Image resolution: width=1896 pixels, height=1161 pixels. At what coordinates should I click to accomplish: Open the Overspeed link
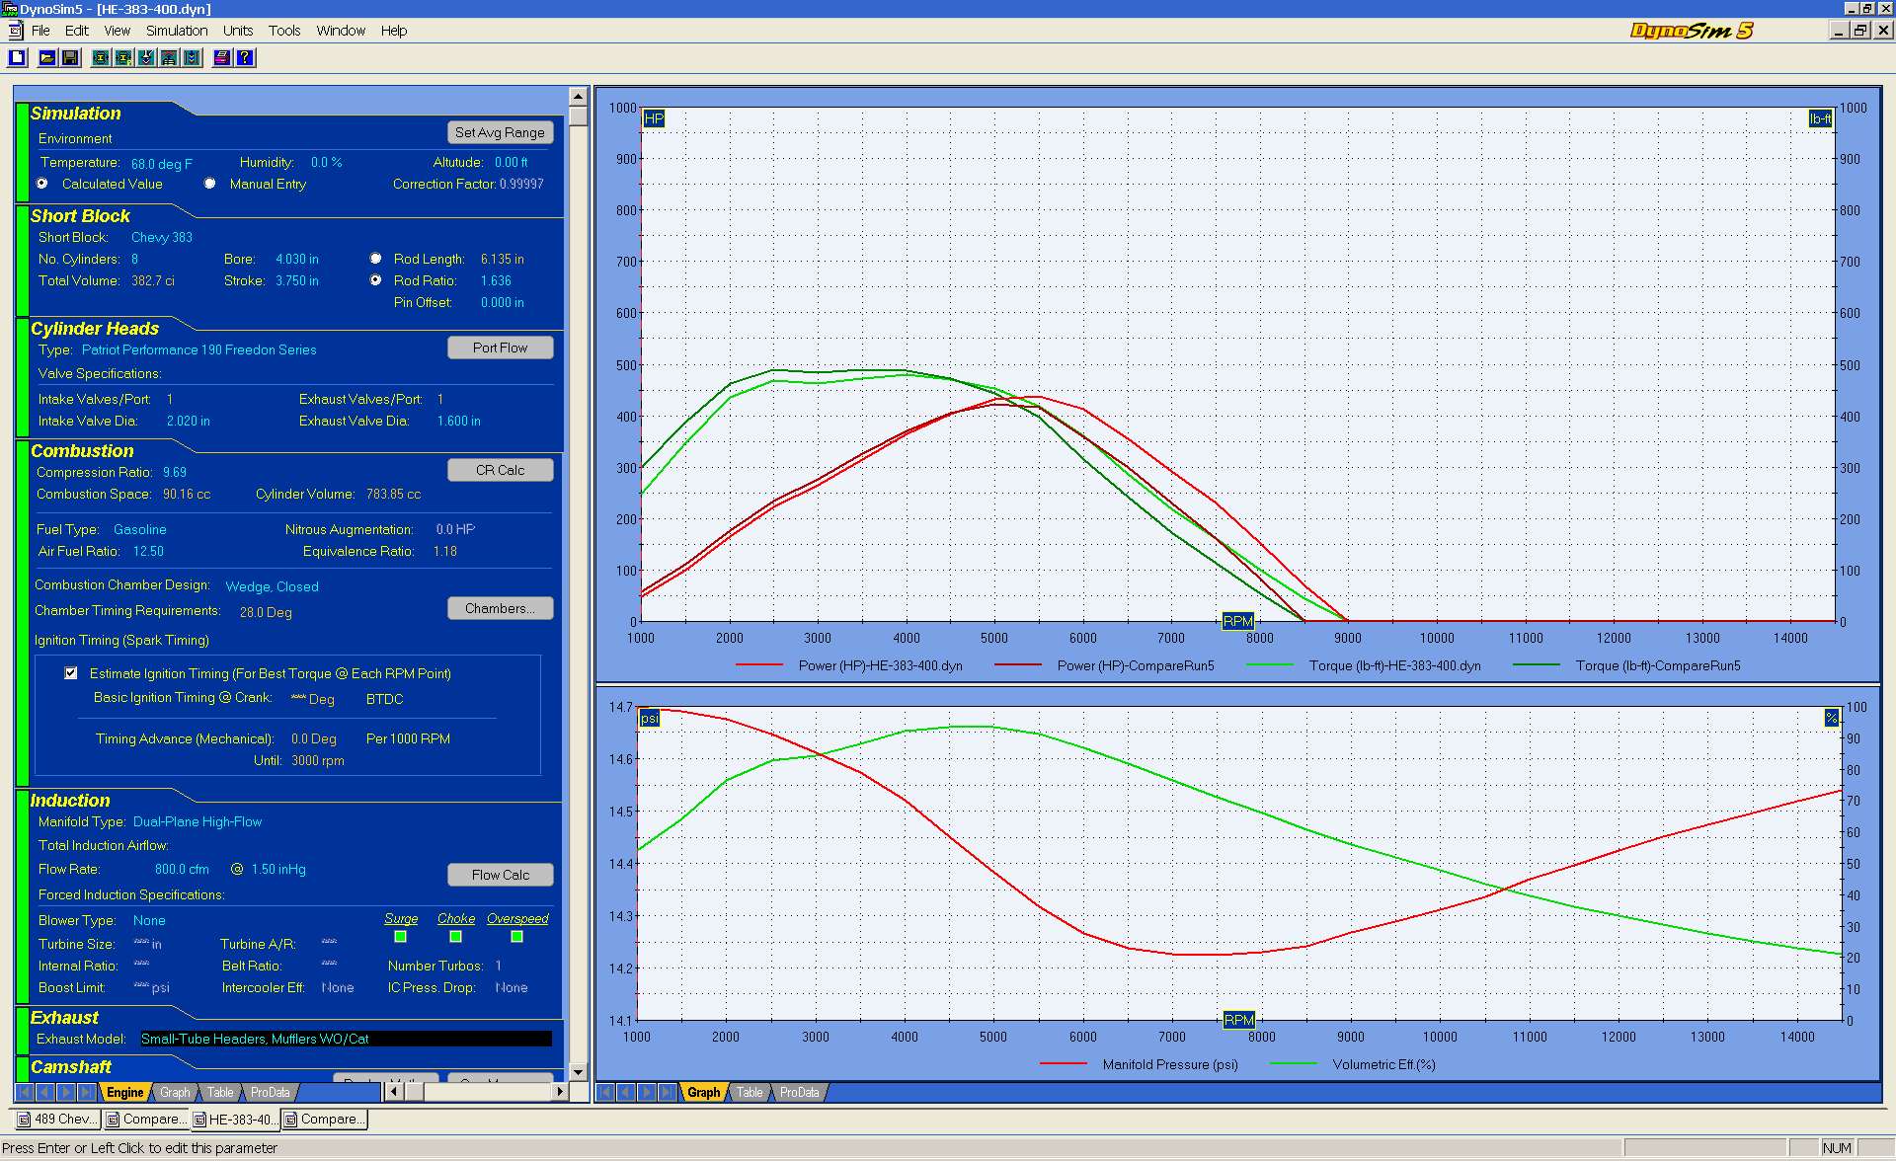pyautogui.click(x=517, y=918)
